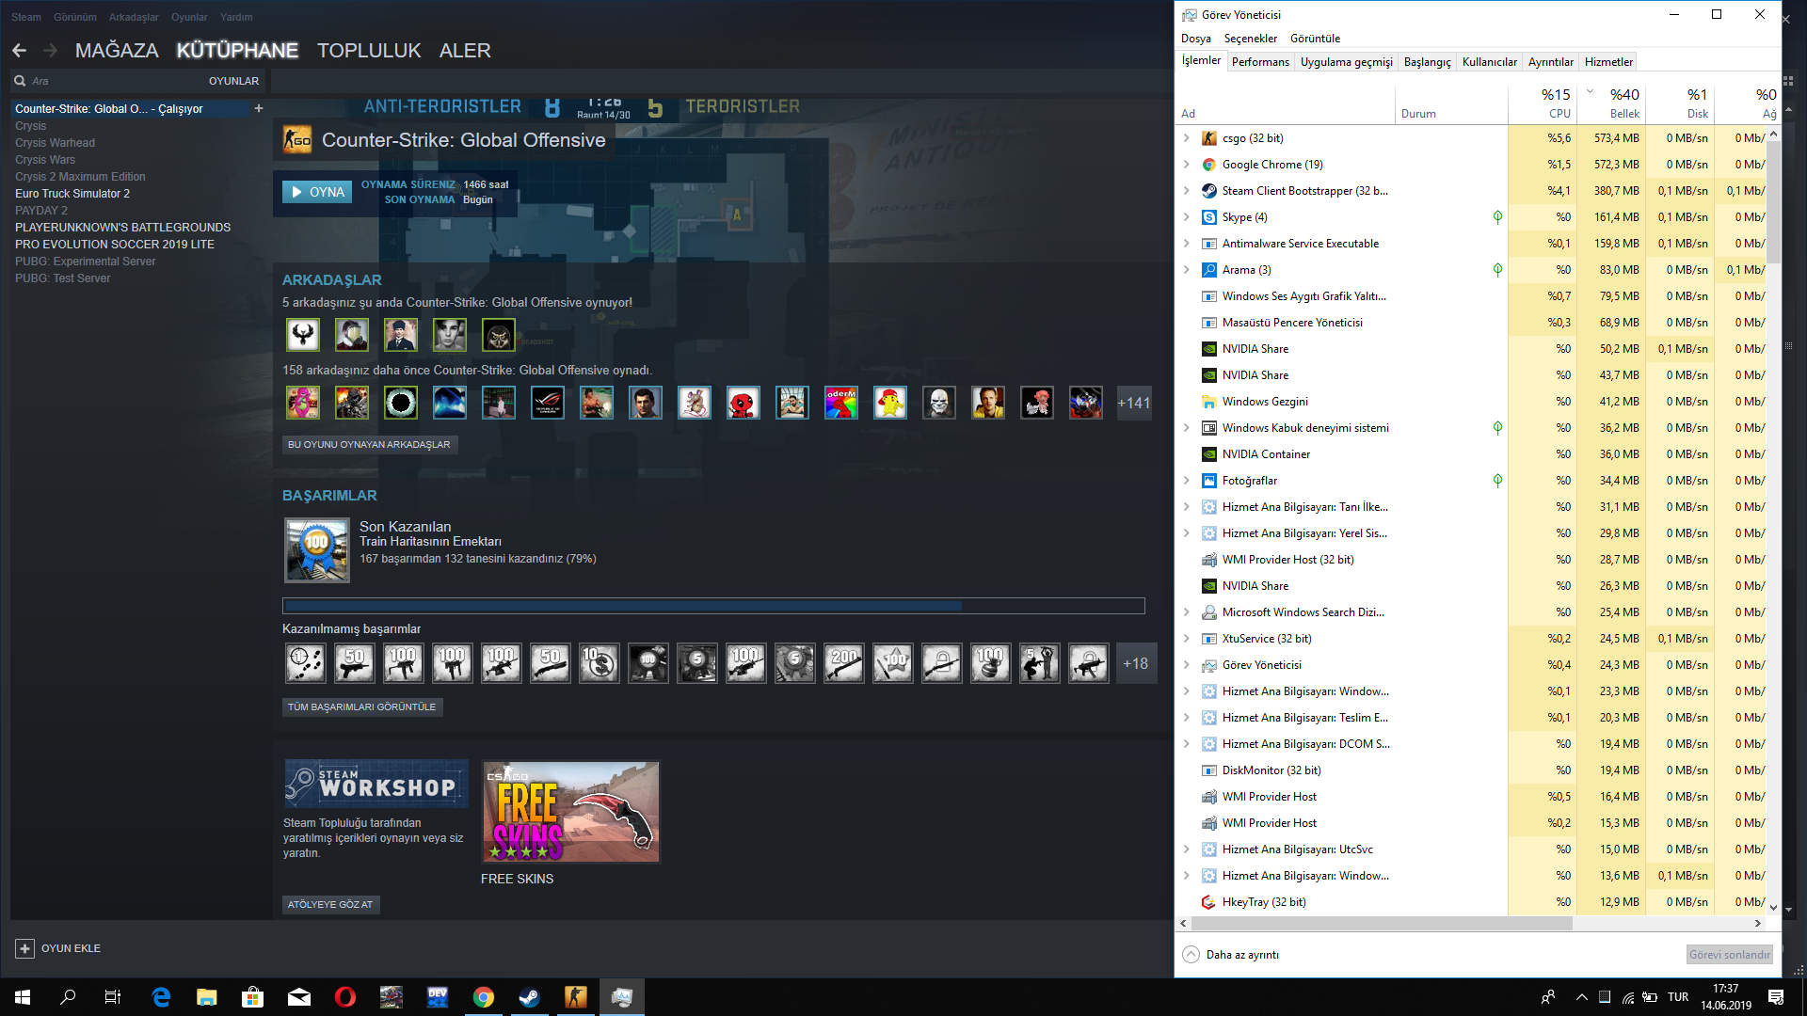
Task: Click the Steam back arrow icon
Action: pos(20,51)
